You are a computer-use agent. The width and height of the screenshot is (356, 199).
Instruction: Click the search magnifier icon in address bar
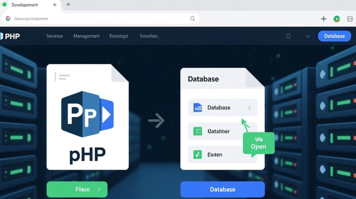(193, 19)
